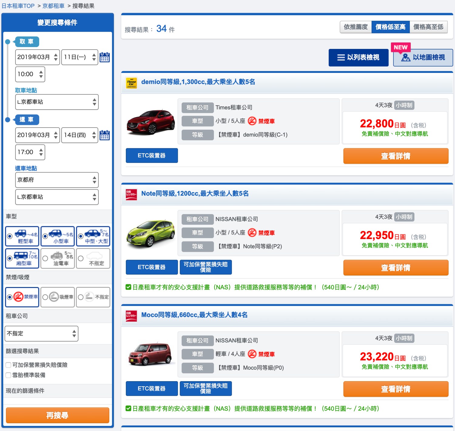Enable 雪胎標準裝備 filter checkbox
This screenshot has width=455, height=431.
pyautogui.click(x=8, y=375)
